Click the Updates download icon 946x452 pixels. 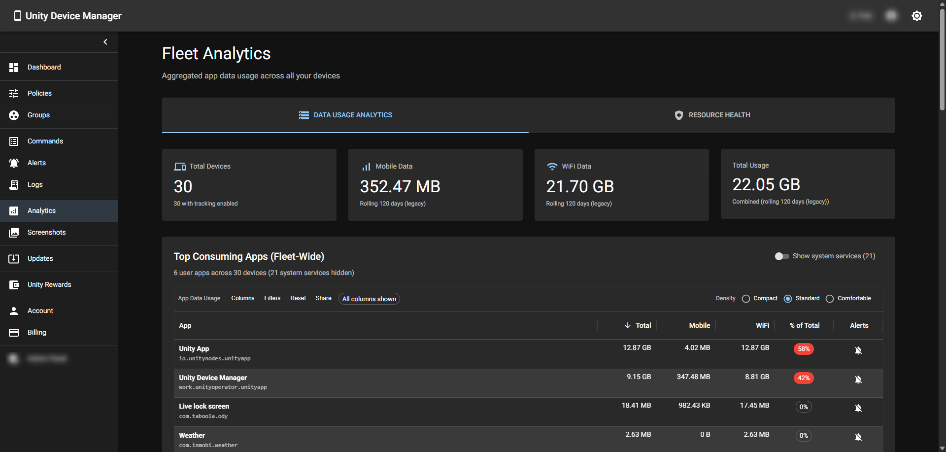(x=14, y=259)
